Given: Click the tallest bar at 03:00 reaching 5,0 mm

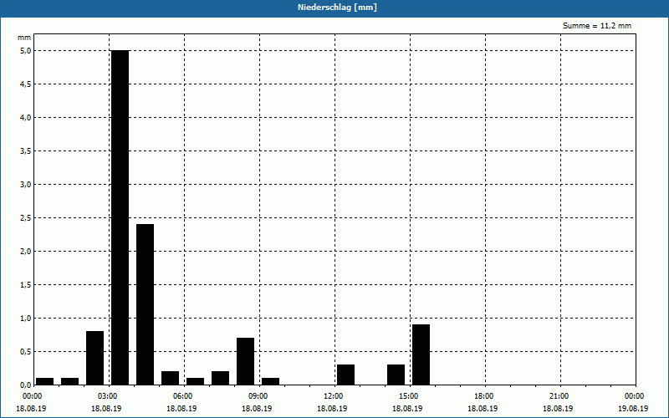Looking at the screenshot, I should coord(120,217).
